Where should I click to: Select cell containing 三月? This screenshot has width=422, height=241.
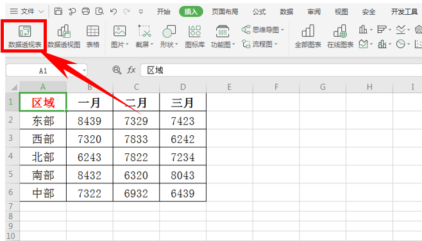click(183, 102)
